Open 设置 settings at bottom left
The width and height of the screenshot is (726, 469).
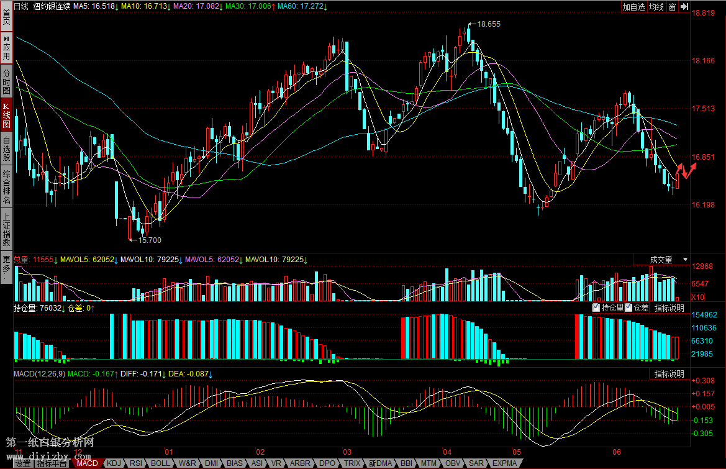tap(23, 463)
